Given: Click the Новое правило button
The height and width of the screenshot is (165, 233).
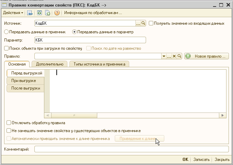Looking at the screenshot, I should (207, 56).
